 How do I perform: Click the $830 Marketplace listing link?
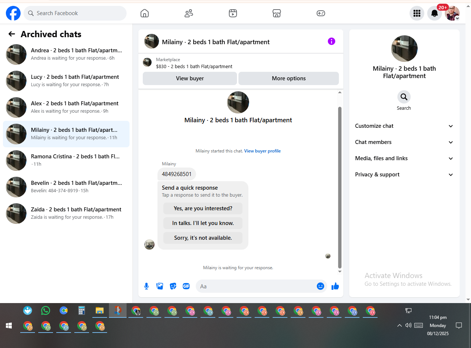[x=194, y=67]
